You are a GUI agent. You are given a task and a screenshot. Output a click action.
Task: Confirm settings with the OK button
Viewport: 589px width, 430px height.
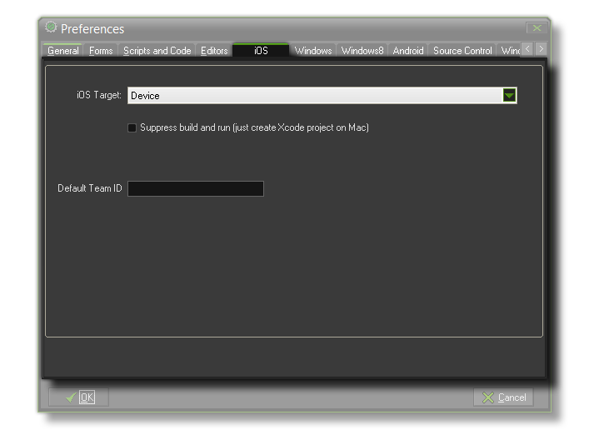pyautogui.click(x=79, y=397)
